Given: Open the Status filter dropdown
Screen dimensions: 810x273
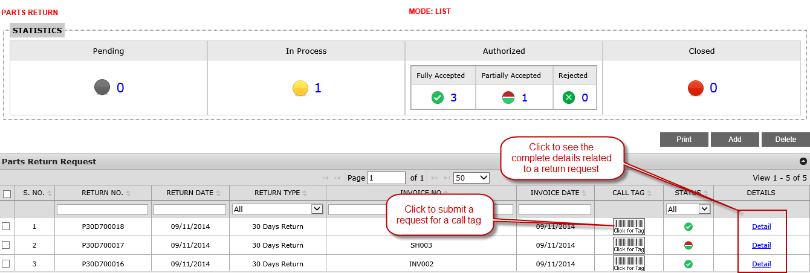Looking at the screenshot, I should (687, 209).
